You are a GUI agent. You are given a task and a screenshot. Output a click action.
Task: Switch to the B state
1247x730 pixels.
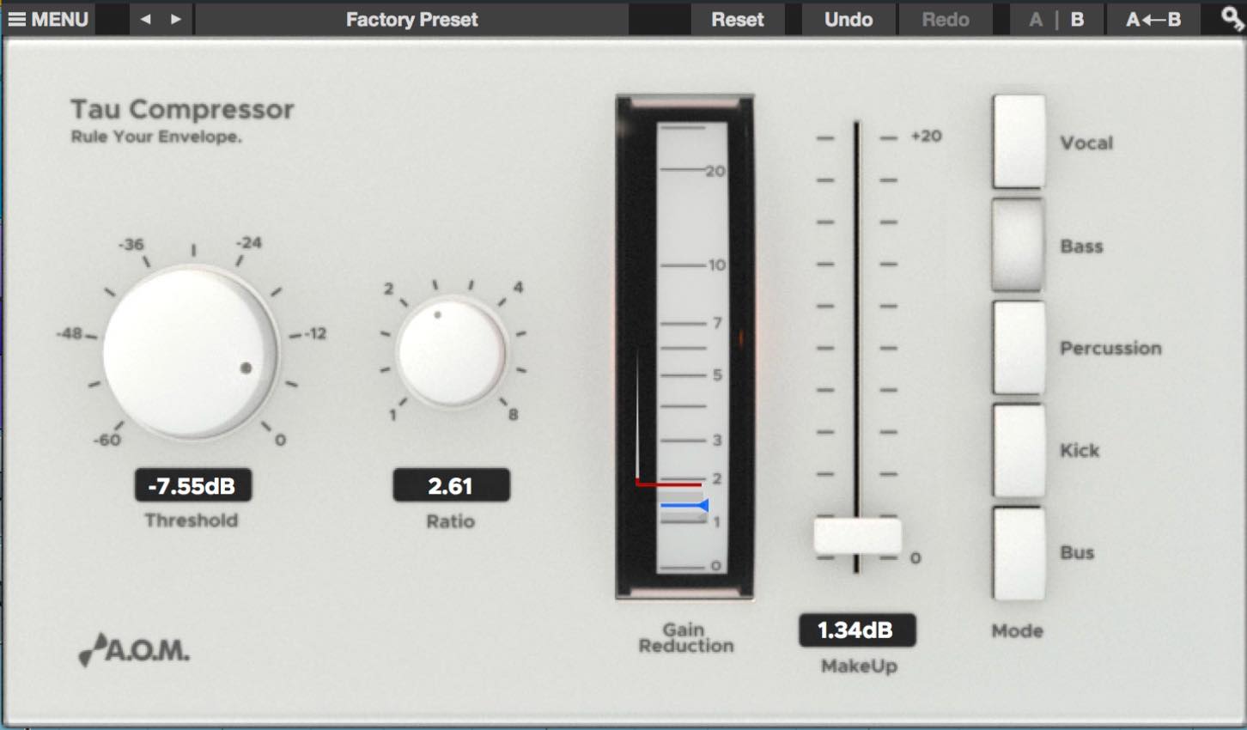coord(1077,19)
